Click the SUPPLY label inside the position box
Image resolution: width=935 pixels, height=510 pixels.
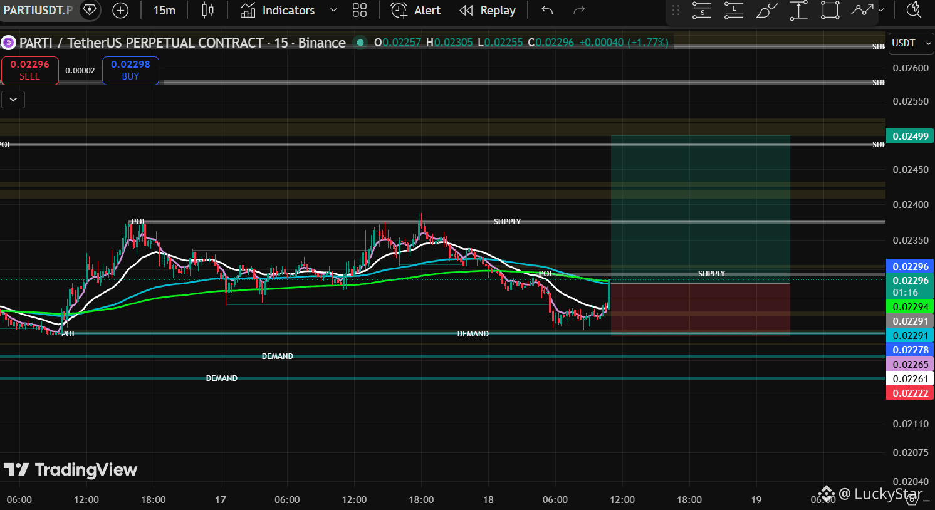[x=711, y=274]
